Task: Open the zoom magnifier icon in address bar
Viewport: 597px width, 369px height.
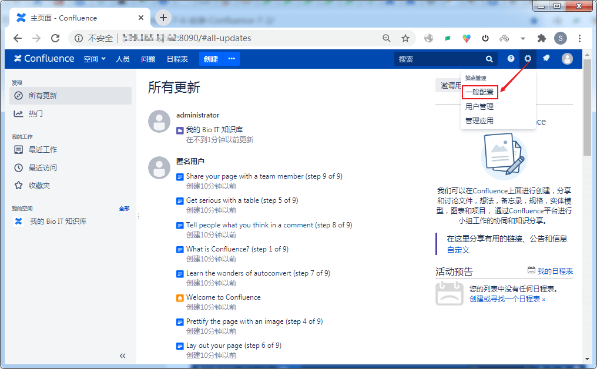Action: [387, 38]
